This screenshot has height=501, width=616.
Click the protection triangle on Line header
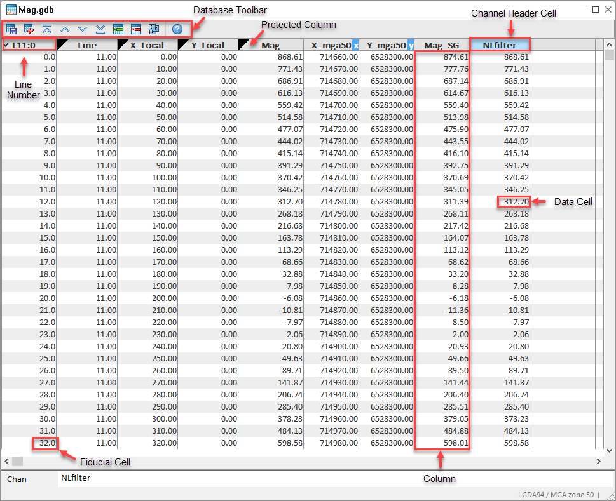[63, 44]
